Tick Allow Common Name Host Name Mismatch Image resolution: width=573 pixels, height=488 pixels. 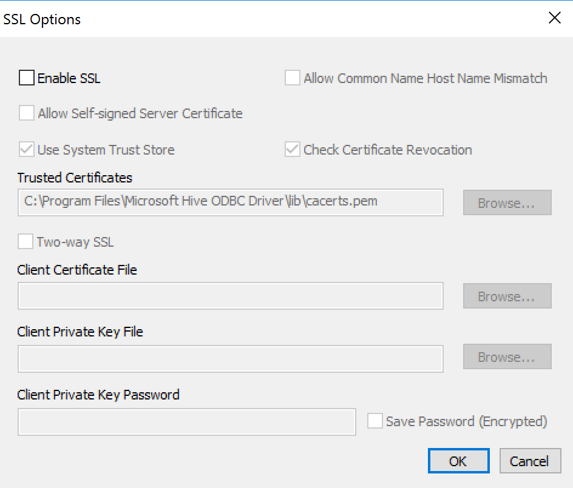tap(293, 78)
